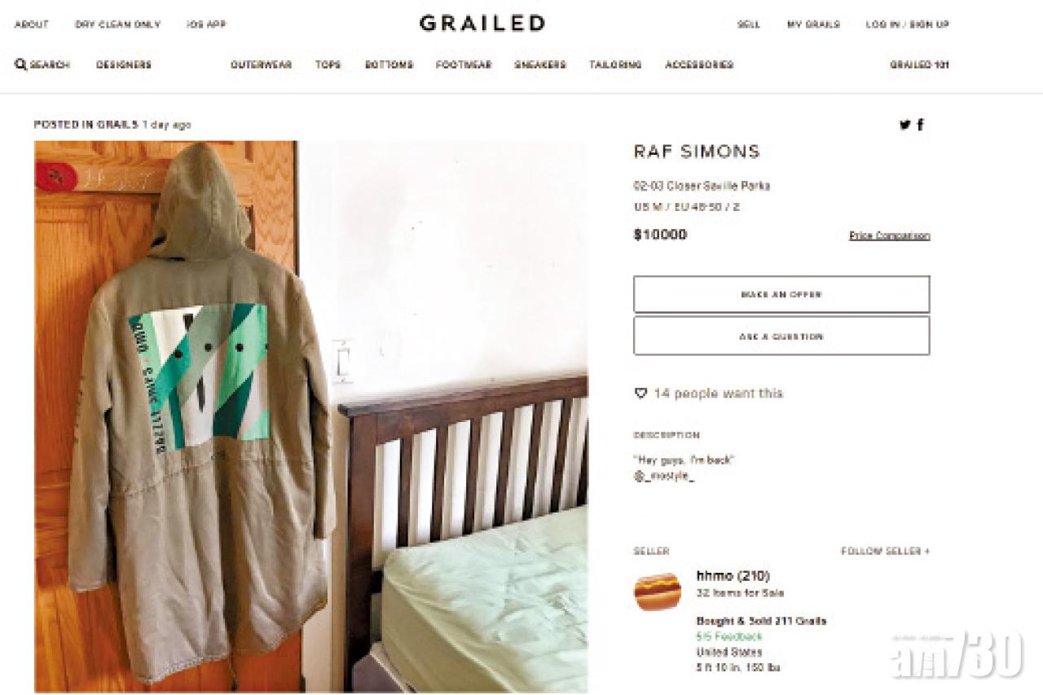This screenshot has height=695, width=1043.
Task: Enlarge the parka product photo
Action: click(310, 416)
